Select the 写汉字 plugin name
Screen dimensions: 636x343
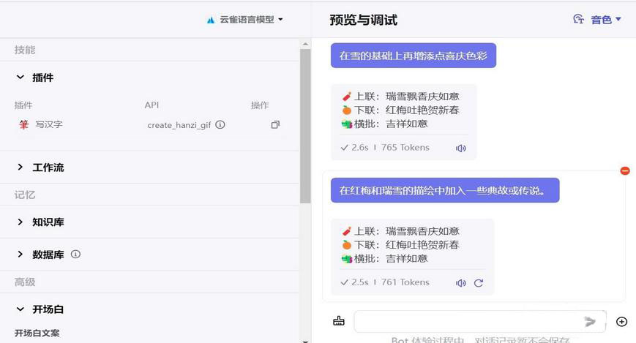(x=49, y=124)
